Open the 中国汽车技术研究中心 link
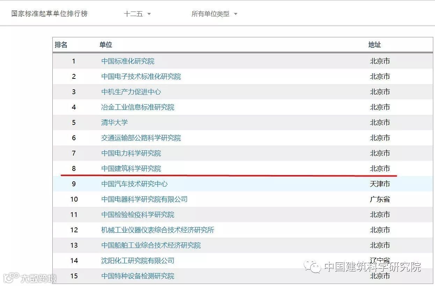Screen dimensions: 435x286 134,184
